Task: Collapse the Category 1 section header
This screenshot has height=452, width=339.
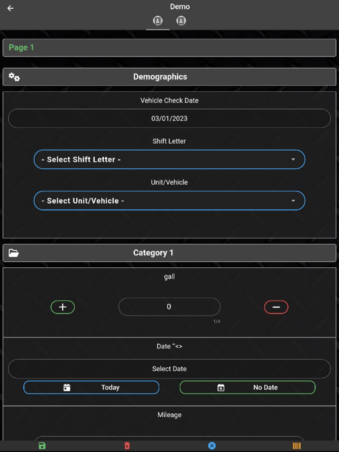Action: tap(169, 253)
